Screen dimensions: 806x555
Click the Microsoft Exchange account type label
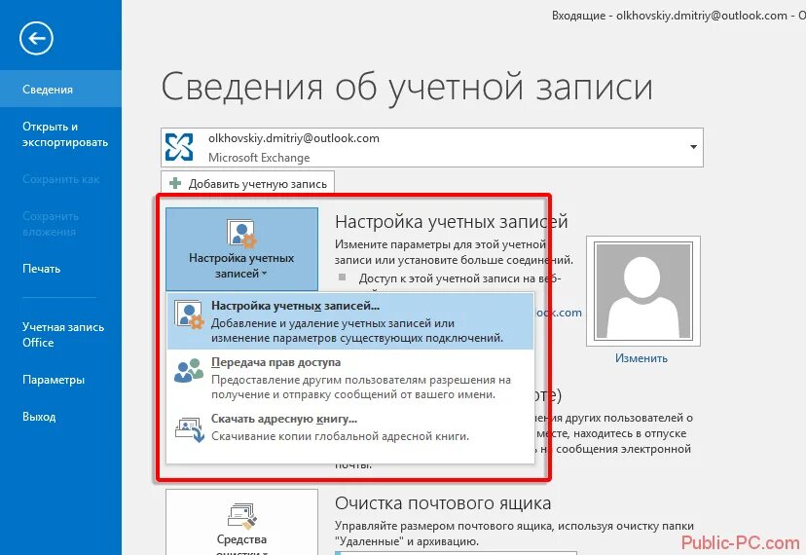click(x=259, y=158)
